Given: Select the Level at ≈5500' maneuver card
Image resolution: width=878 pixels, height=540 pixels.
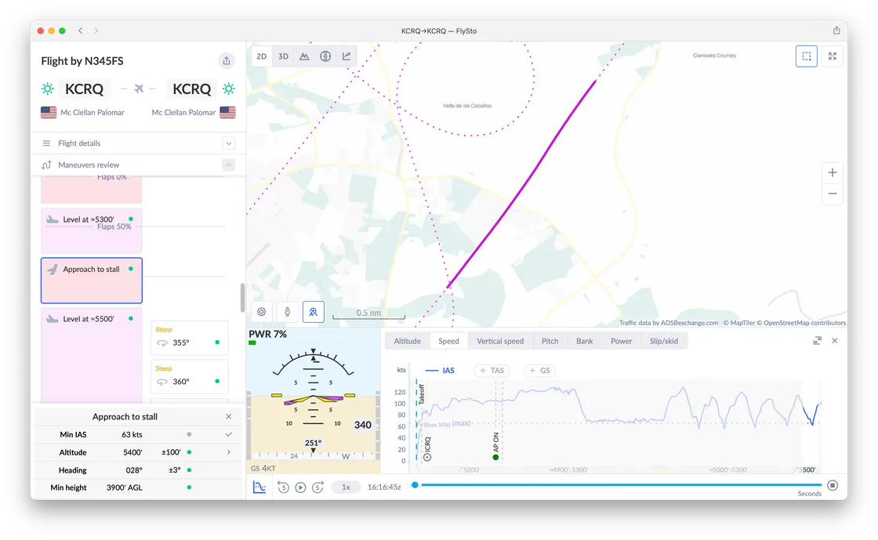Looking at the screenshot, I should point(91,355).
